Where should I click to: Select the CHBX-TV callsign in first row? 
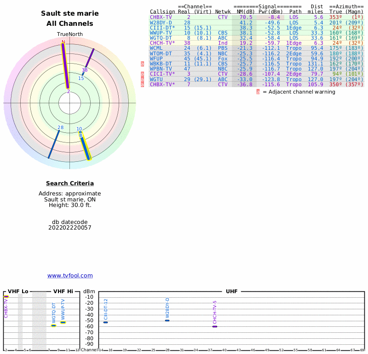(161, 17)
